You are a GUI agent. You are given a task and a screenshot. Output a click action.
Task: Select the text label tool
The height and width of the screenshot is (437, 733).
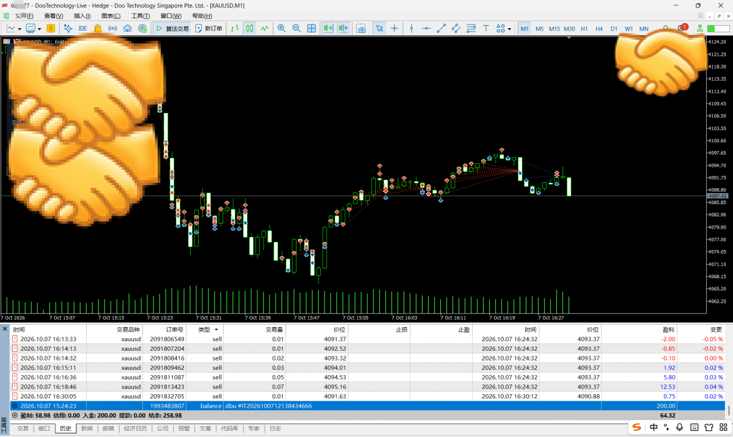[485, 29]
